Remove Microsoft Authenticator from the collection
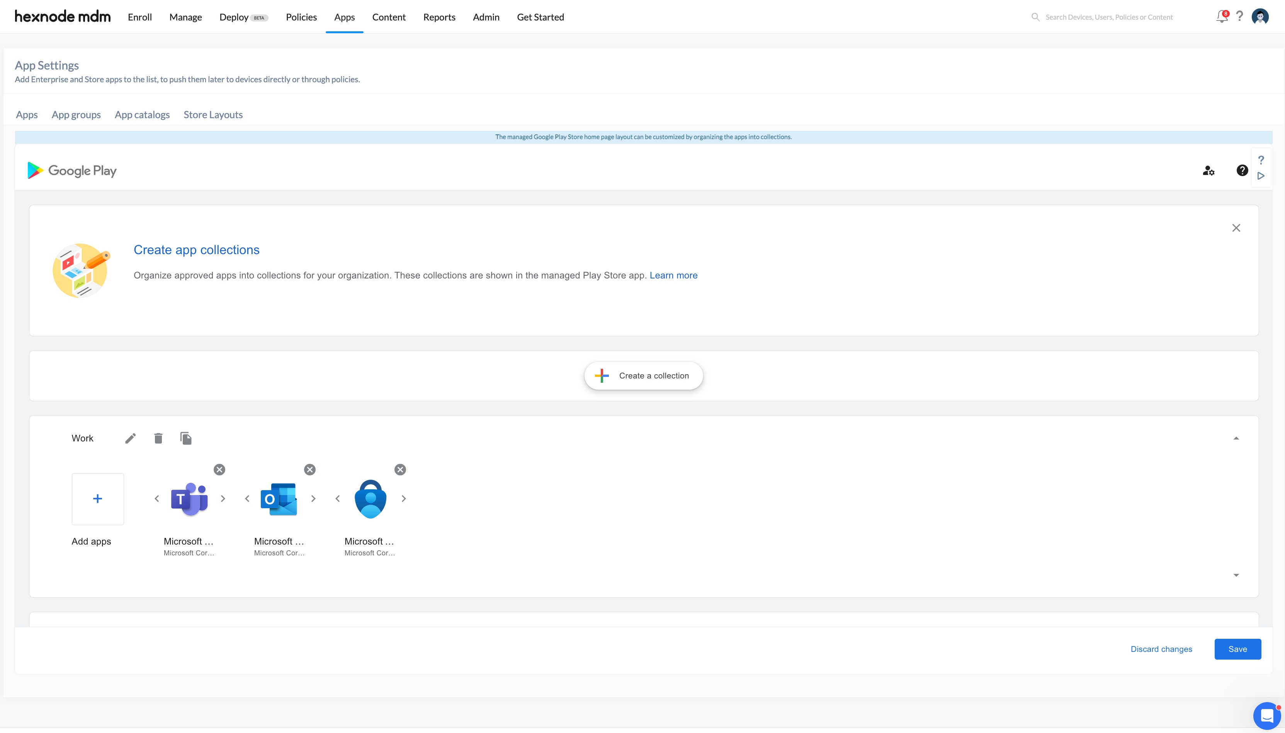Viewport: 1285px width, 733px height. (x=400, y=469)
